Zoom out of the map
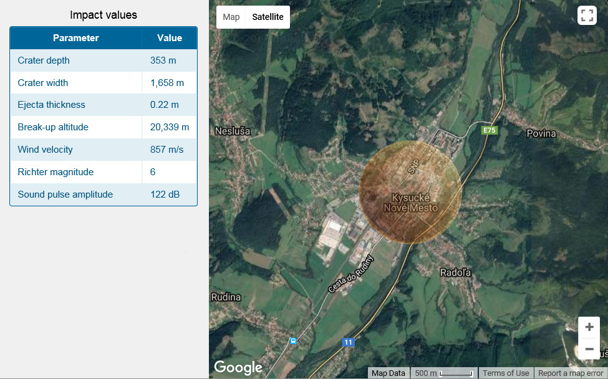 click(589, 349)
